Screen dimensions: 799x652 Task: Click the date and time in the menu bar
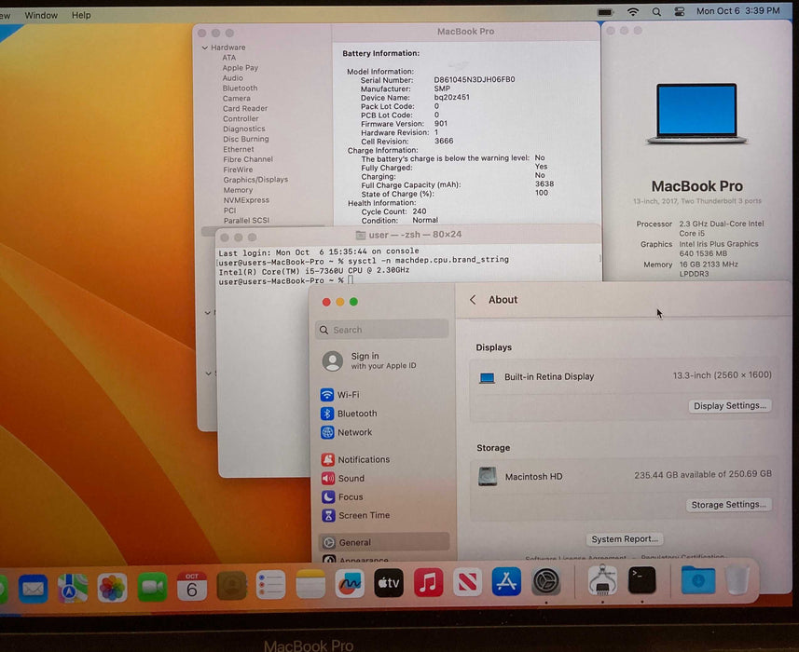click(737, 10)
